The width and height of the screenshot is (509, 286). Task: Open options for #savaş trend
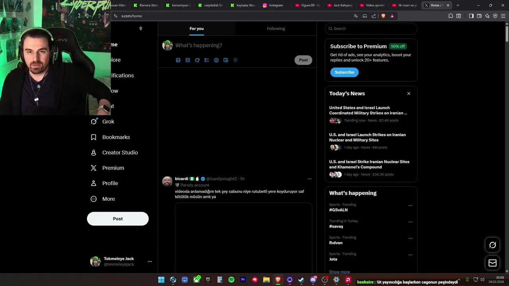point(410,222)
